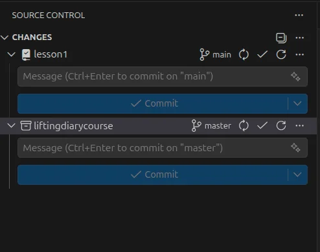Collapse the liftingdiarycourse repository tree
This screenshot has width=320, height=252.
pos(11,125)
